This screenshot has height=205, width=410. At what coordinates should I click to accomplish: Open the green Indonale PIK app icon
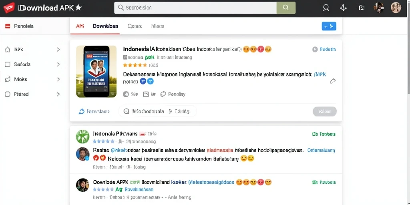tap(82, 137)
